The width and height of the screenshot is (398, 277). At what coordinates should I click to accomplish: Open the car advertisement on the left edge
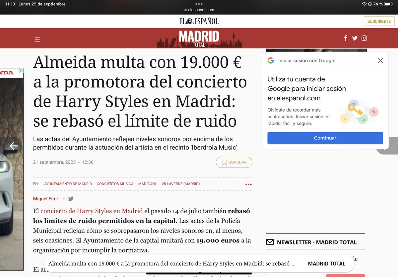12,169
